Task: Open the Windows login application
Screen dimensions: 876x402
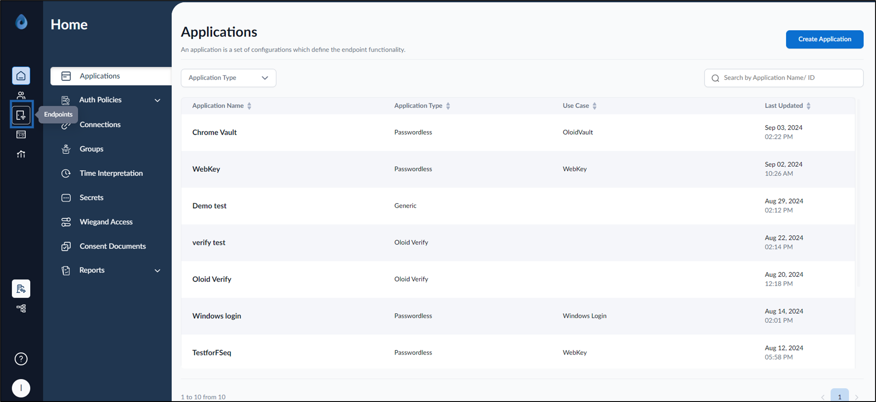Action: point(518,316)
